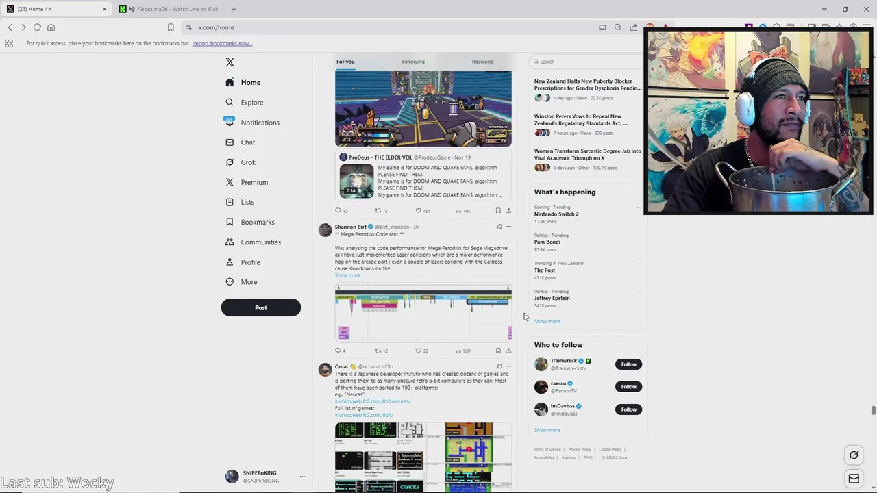The height and width of the screenshot is (493, 877).
Task: Switch to the For you tab
Action: [345, 62]
